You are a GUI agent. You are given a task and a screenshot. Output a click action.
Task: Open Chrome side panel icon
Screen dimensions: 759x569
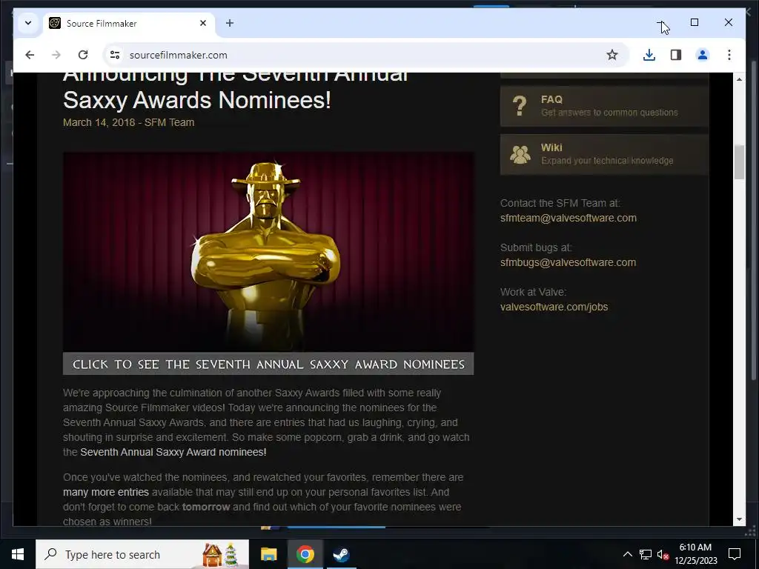point(676,55)
